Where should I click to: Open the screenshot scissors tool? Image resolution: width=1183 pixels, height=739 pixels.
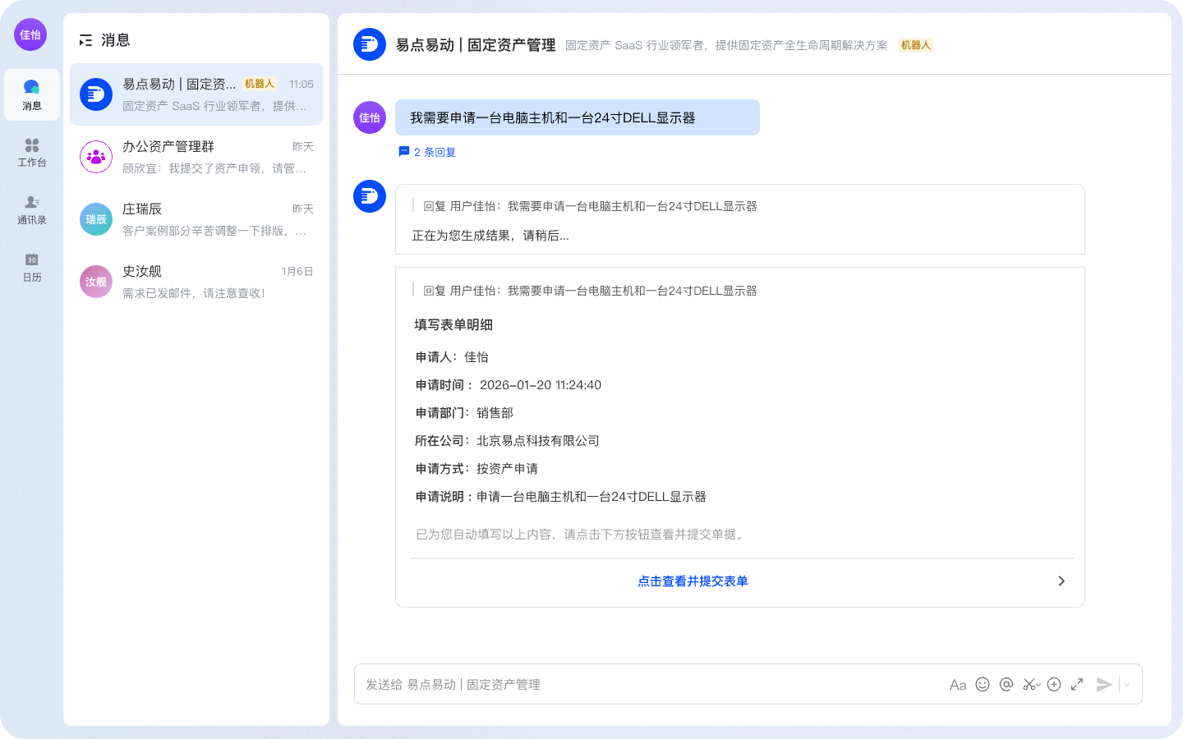pyautogui.click(x=1028, y=684)
